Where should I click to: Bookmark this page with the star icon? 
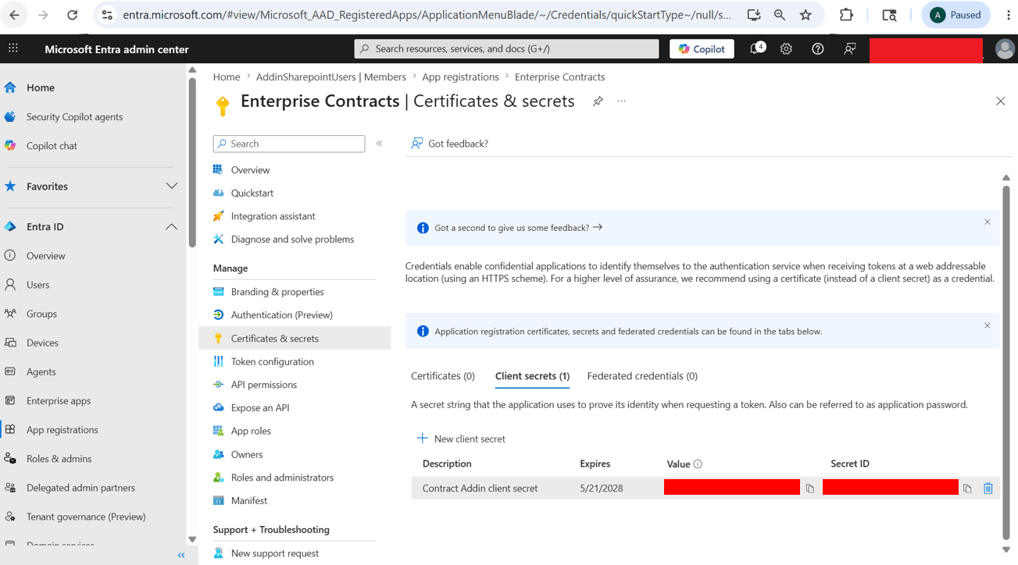click(805, 15)
